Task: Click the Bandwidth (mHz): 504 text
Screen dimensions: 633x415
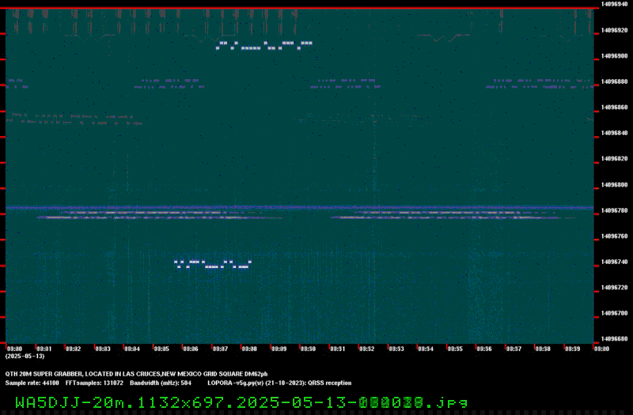Action: (161, 383)
